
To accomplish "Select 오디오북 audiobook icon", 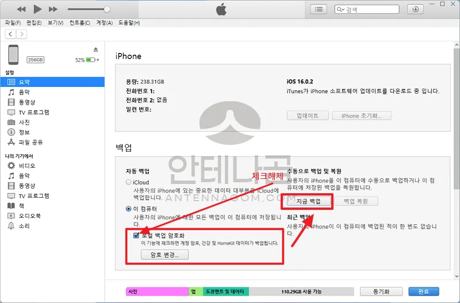I will (11, 216).
